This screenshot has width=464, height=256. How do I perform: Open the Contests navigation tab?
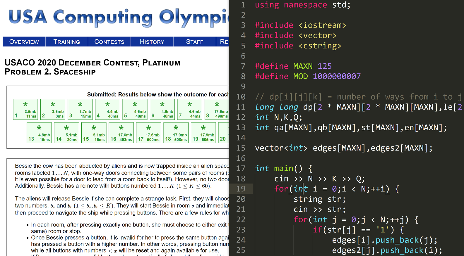pyautogui.click(x=109, y=42)
